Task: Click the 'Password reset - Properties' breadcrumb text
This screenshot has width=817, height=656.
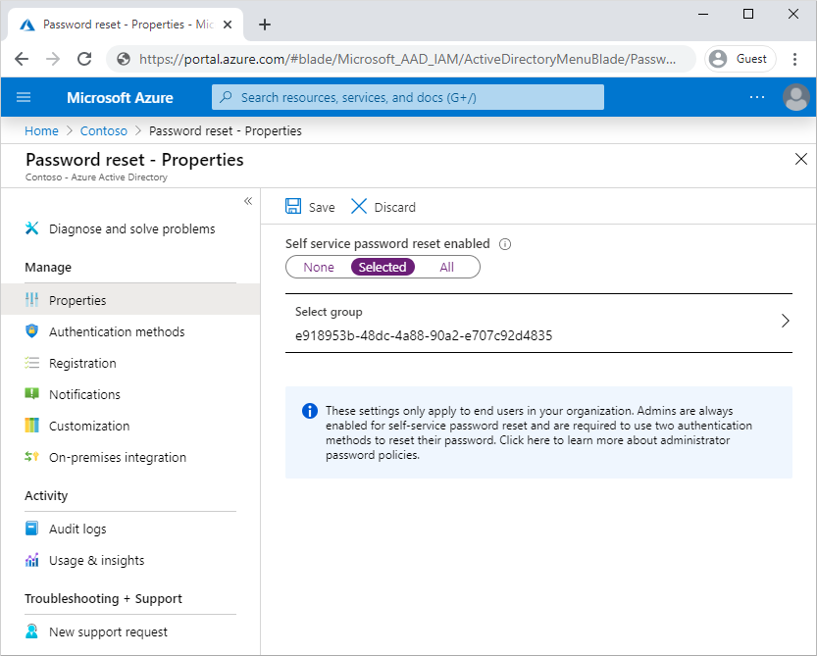Action: tap(226, 130)
